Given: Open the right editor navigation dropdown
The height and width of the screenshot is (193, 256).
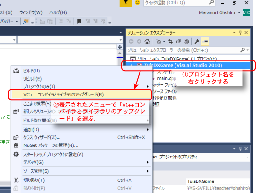Looking at the screenshot, I should (121, 40).
